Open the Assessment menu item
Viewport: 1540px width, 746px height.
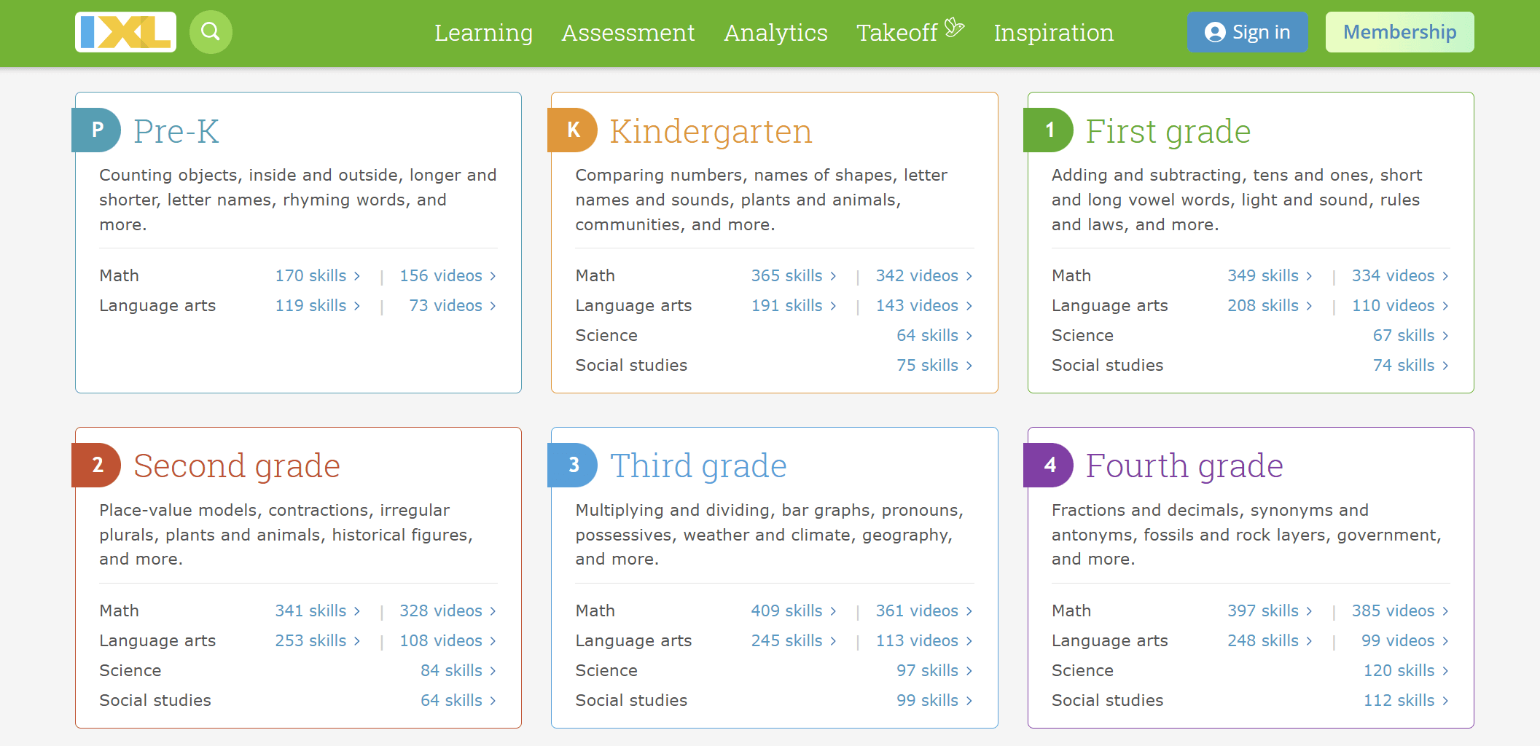(x=628, y=33)
